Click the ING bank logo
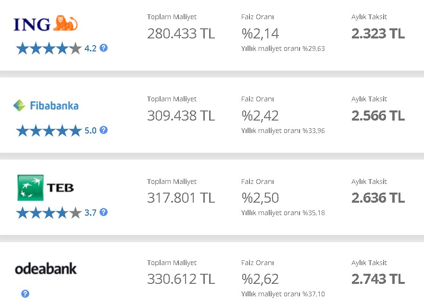 [x=46, y=24]
